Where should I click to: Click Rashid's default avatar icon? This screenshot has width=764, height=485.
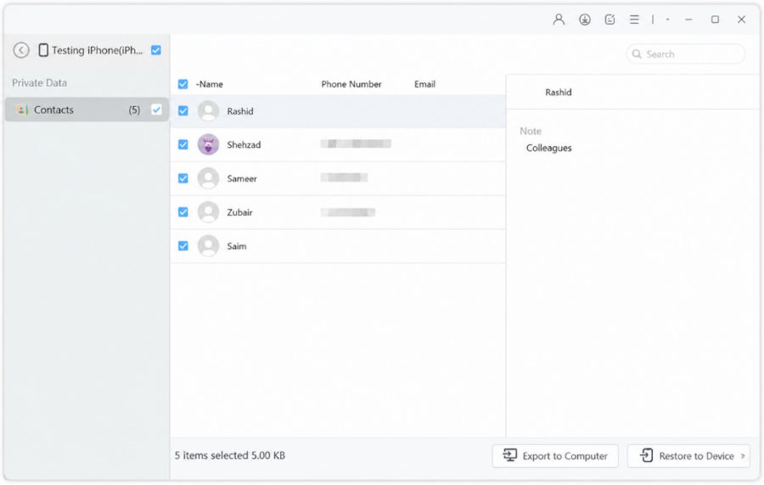coord(208,111)
